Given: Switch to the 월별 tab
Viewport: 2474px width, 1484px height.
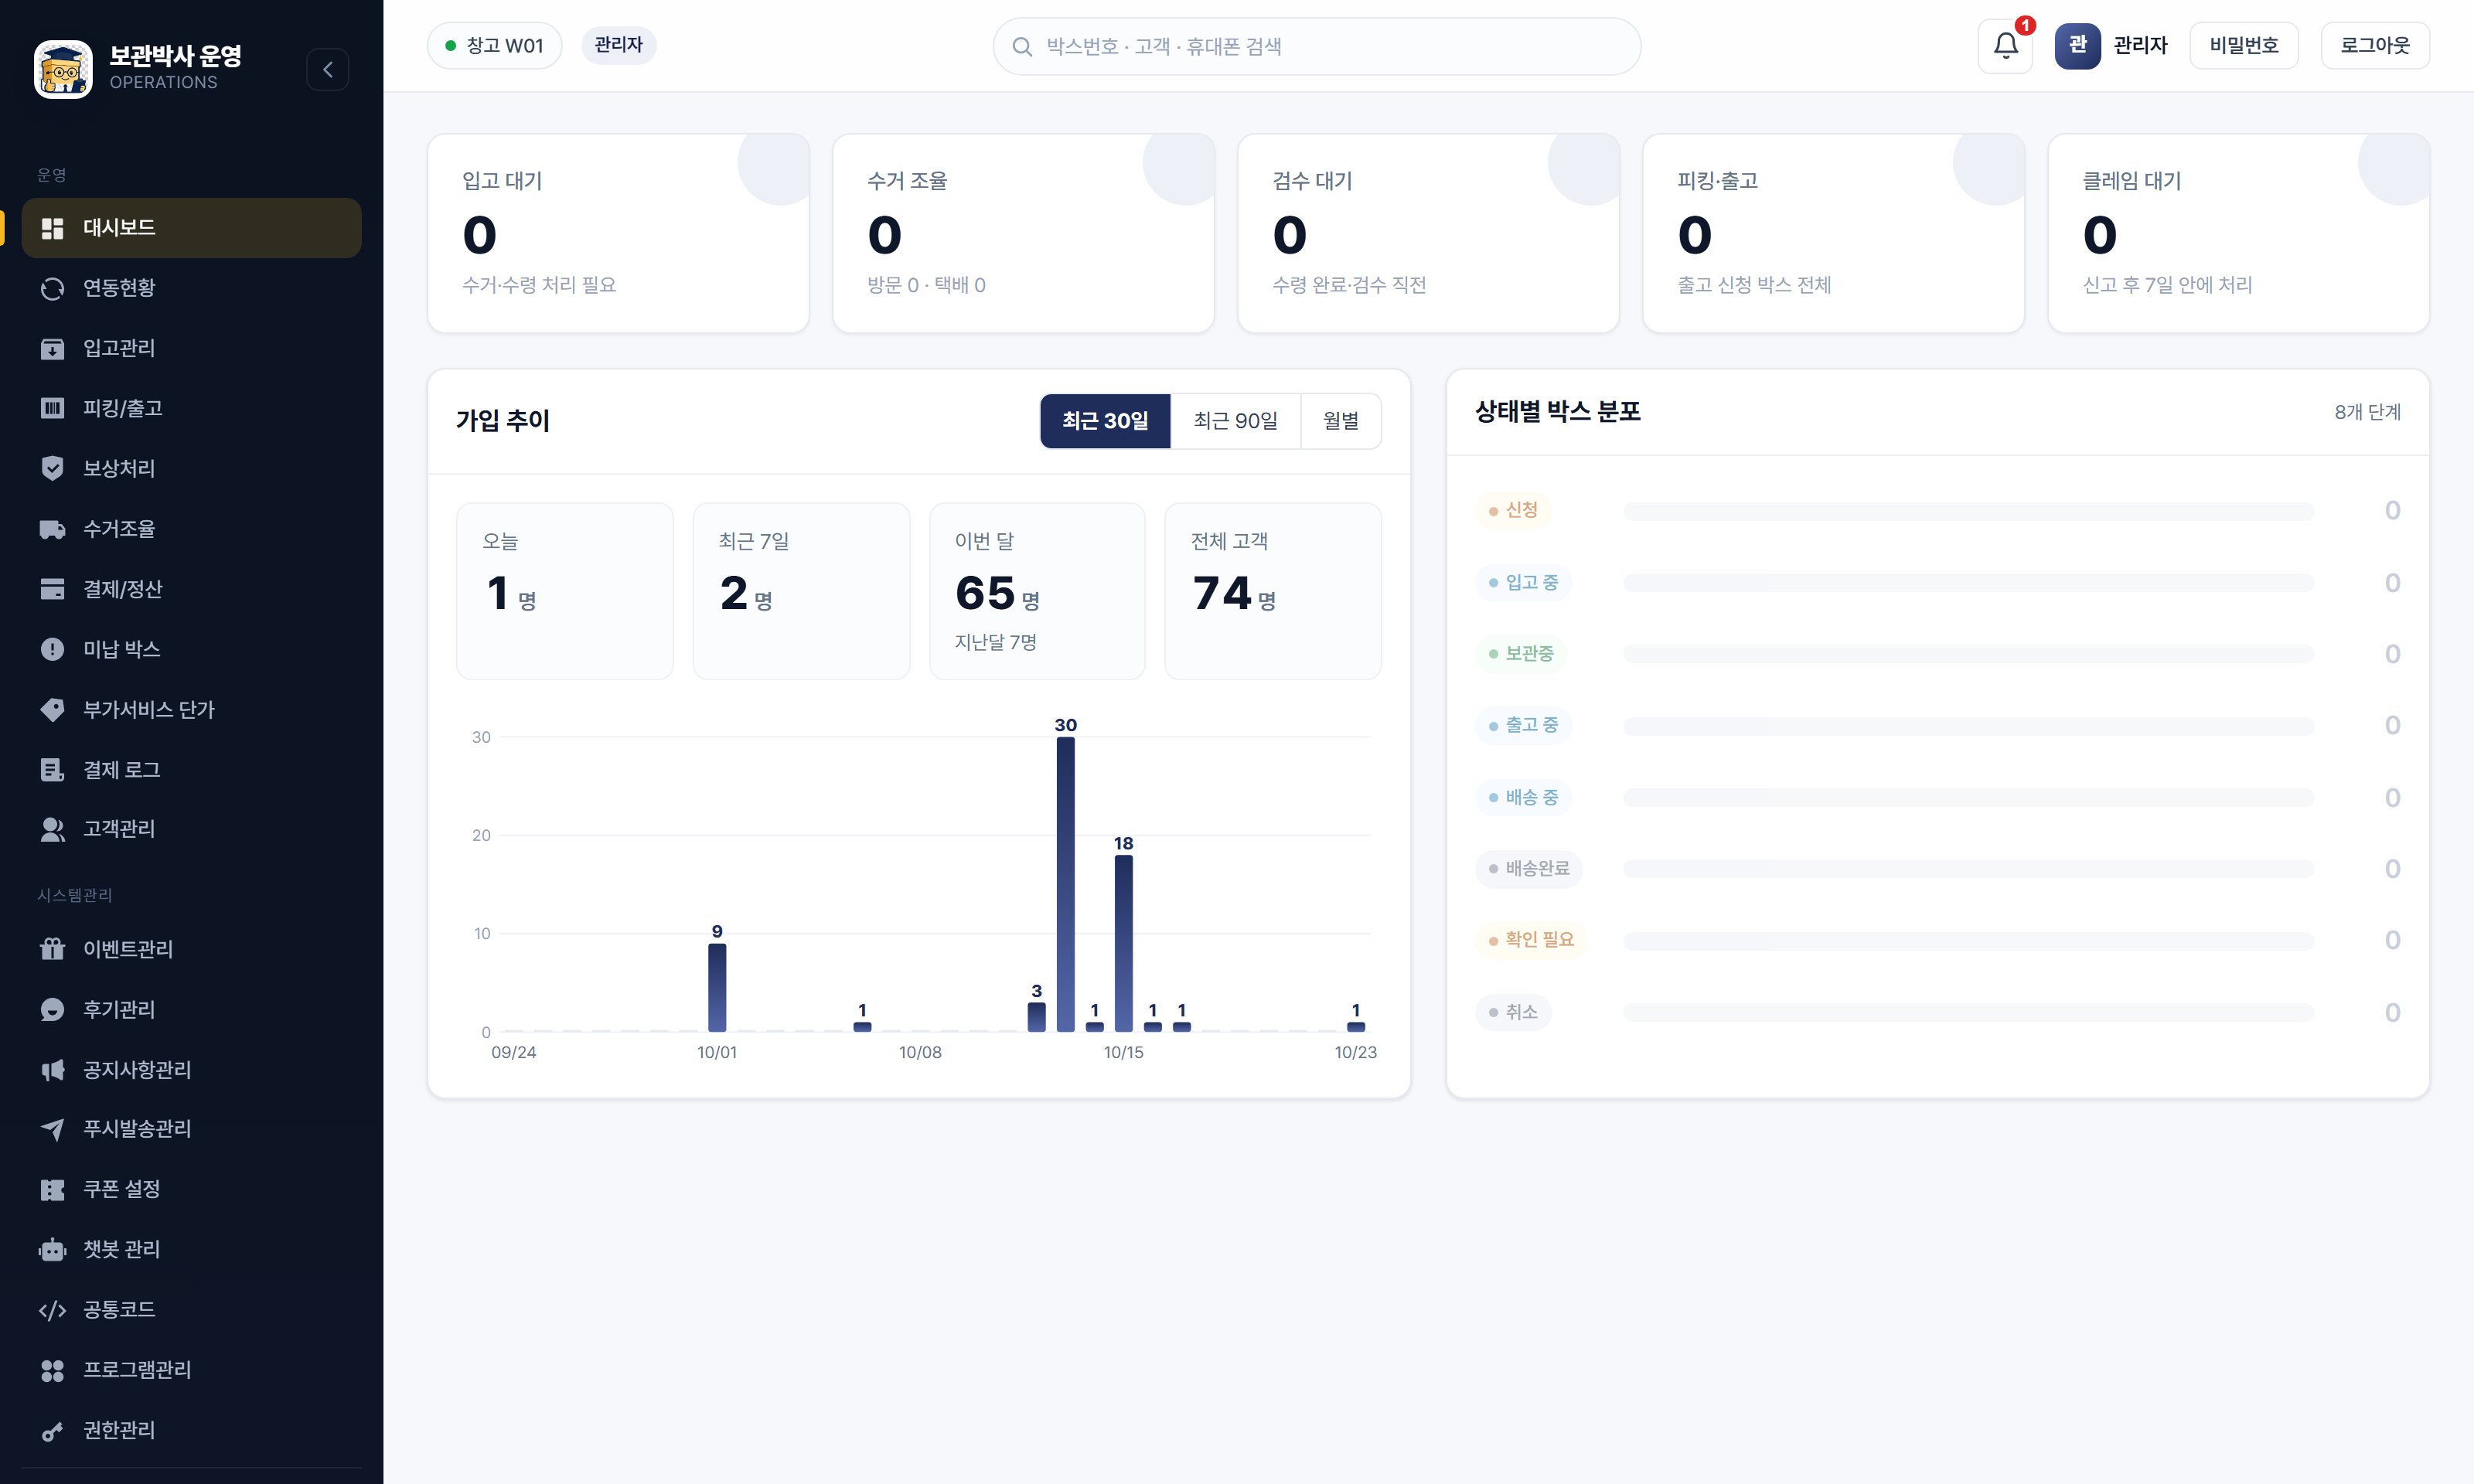Looking at the screenshot, I should pos(1341,421).
